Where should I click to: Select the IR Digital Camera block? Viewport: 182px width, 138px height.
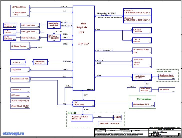tap(20, 46)
